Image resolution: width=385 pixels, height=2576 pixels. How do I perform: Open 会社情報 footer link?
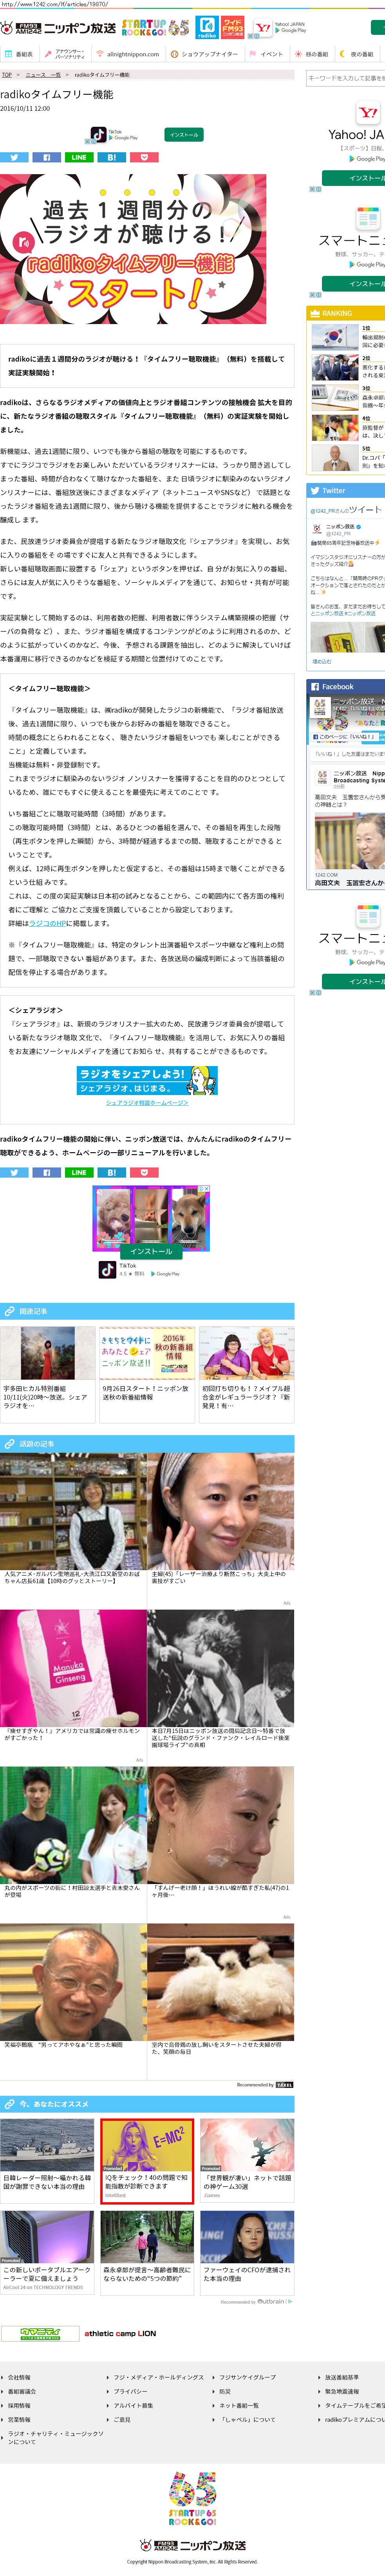pos(20,2377)
